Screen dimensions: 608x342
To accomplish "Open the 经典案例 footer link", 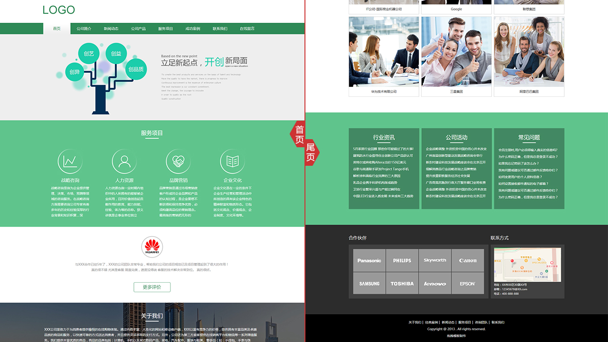I will 432,323.
